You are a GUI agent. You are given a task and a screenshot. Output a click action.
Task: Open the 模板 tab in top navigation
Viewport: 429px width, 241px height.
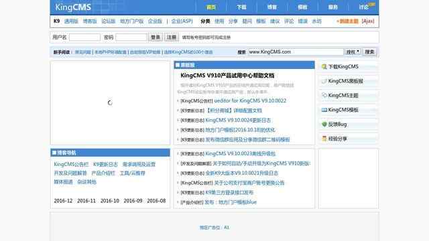click(302, 7)
